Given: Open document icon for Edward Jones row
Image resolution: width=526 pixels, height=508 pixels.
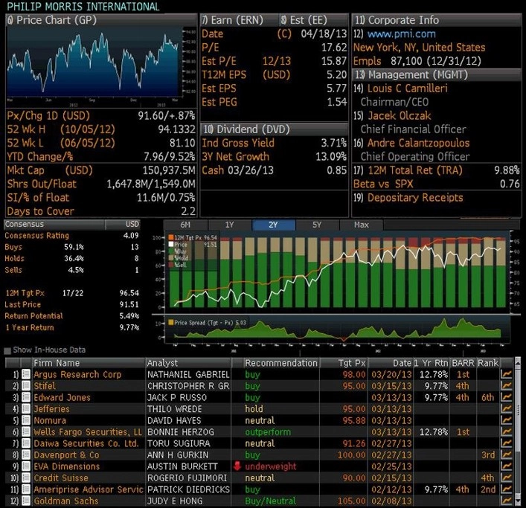Looking at the screenshot, I should coord(26,397).
